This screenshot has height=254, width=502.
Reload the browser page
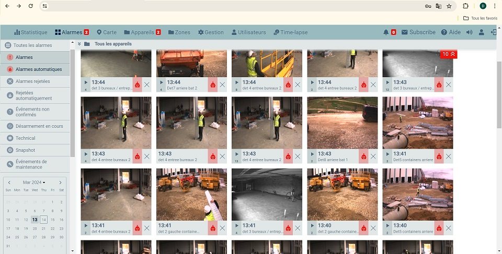(31, 6)
